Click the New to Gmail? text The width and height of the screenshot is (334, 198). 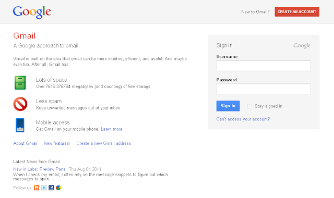tap(255, 12)
